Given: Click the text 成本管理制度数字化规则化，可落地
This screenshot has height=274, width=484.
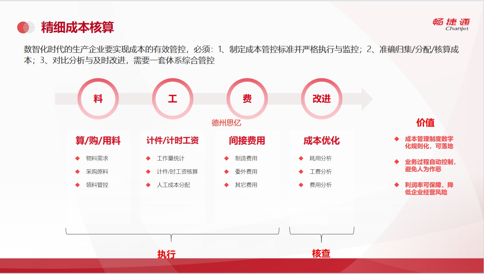Looking at the screenshot, I should (429, 142).
